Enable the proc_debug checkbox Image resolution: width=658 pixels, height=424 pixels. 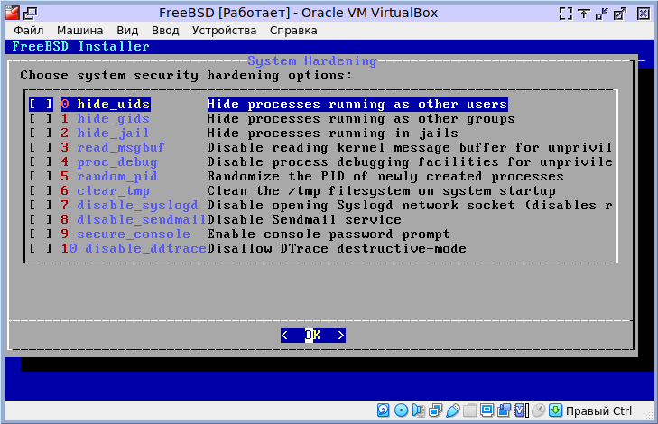pyautogui.click(x=41, y=161)
